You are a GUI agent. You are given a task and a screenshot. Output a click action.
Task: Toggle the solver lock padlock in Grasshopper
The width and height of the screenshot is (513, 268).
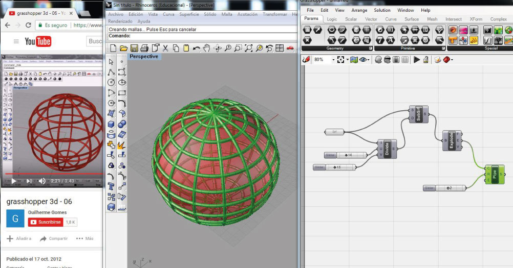425,60
